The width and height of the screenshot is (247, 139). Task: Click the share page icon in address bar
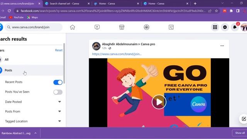(x=210, y=11)
